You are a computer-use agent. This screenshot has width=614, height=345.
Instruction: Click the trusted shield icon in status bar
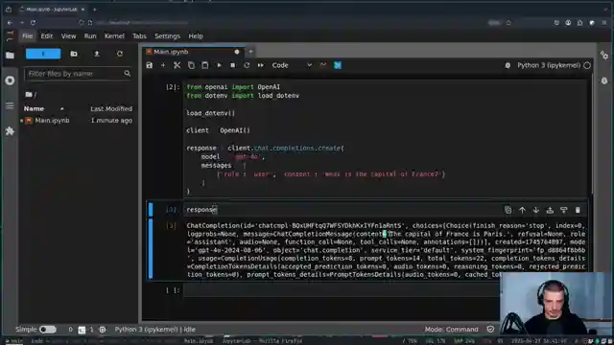tap(490, 330)
